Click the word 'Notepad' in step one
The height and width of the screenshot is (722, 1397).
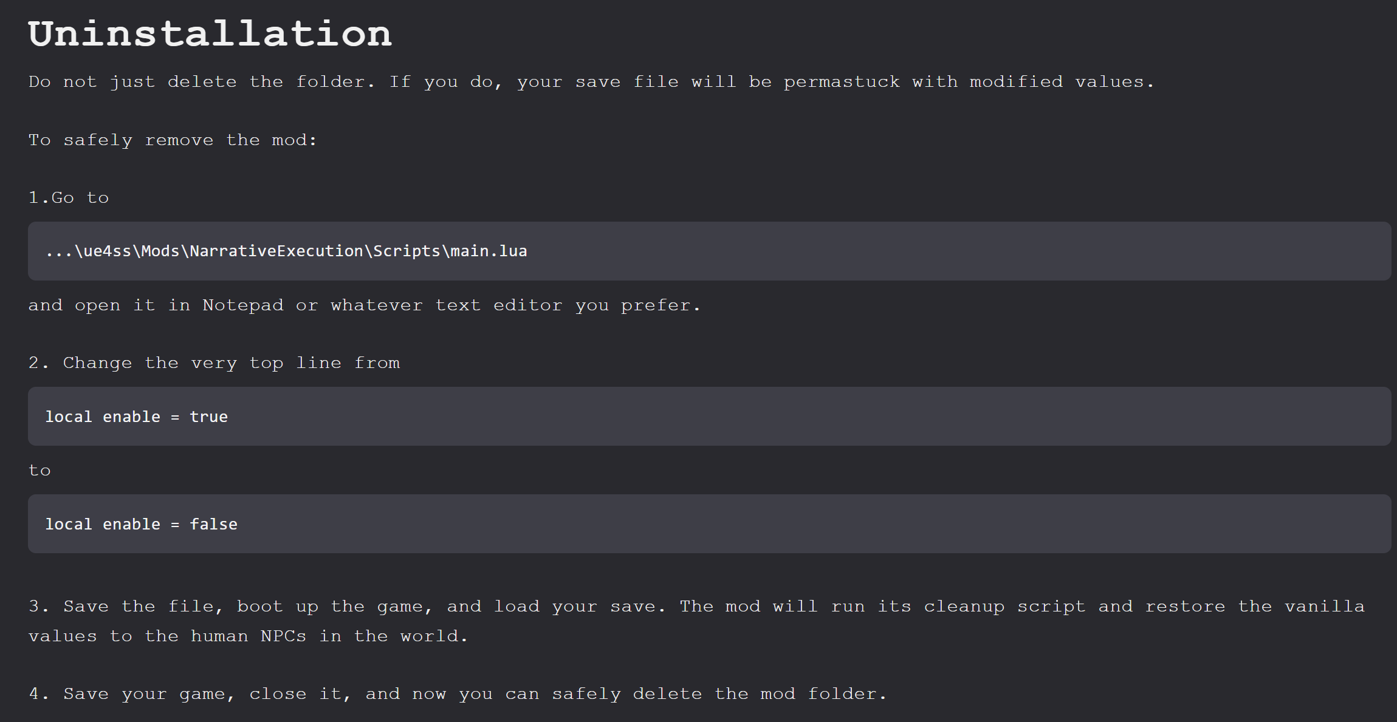tap(243, 305)
